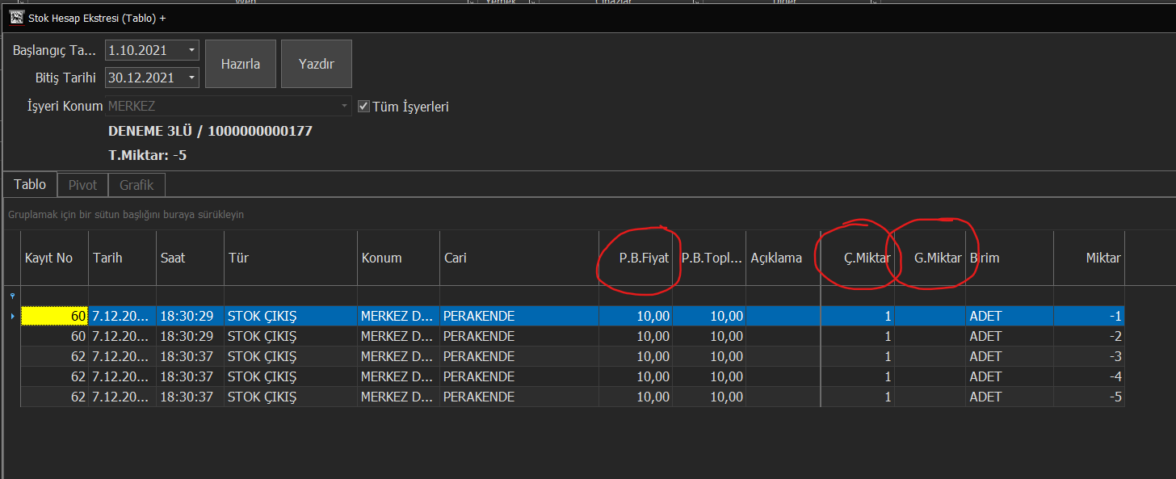Select the row with Miktar -5
Viewport: 1176px width, 479px height.
pyautogui.click(x=565, y=397)
